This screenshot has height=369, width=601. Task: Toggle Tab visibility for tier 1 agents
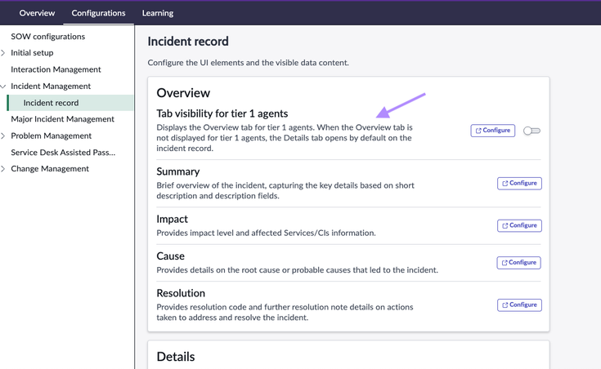pyautogui.click(x=531, y=131)
